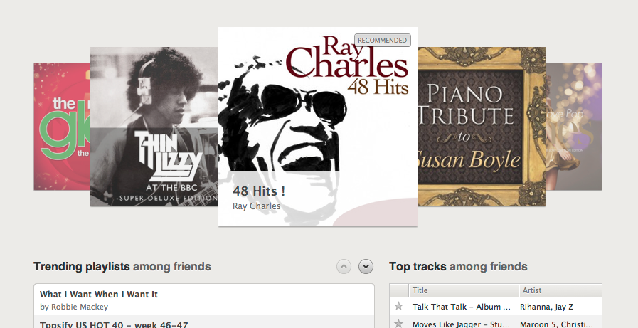The height and width of the screenshot is (328, 638).
Task: Click the down arrow for trending playlists
Action: pos(366,267)
